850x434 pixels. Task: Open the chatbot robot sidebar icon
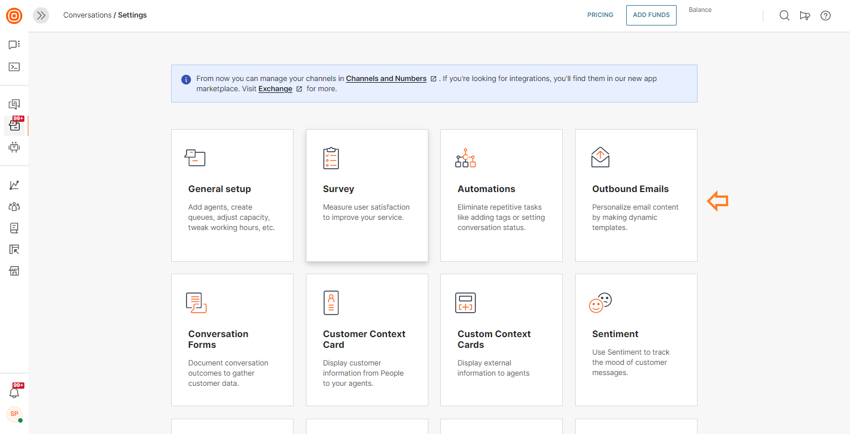(14, 147)
